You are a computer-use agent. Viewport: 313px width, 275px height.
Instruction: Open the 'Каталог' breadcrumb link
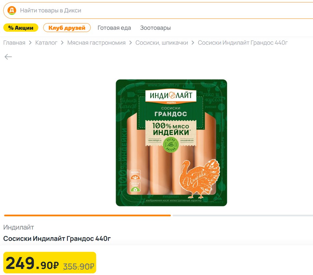coord(46,43)
